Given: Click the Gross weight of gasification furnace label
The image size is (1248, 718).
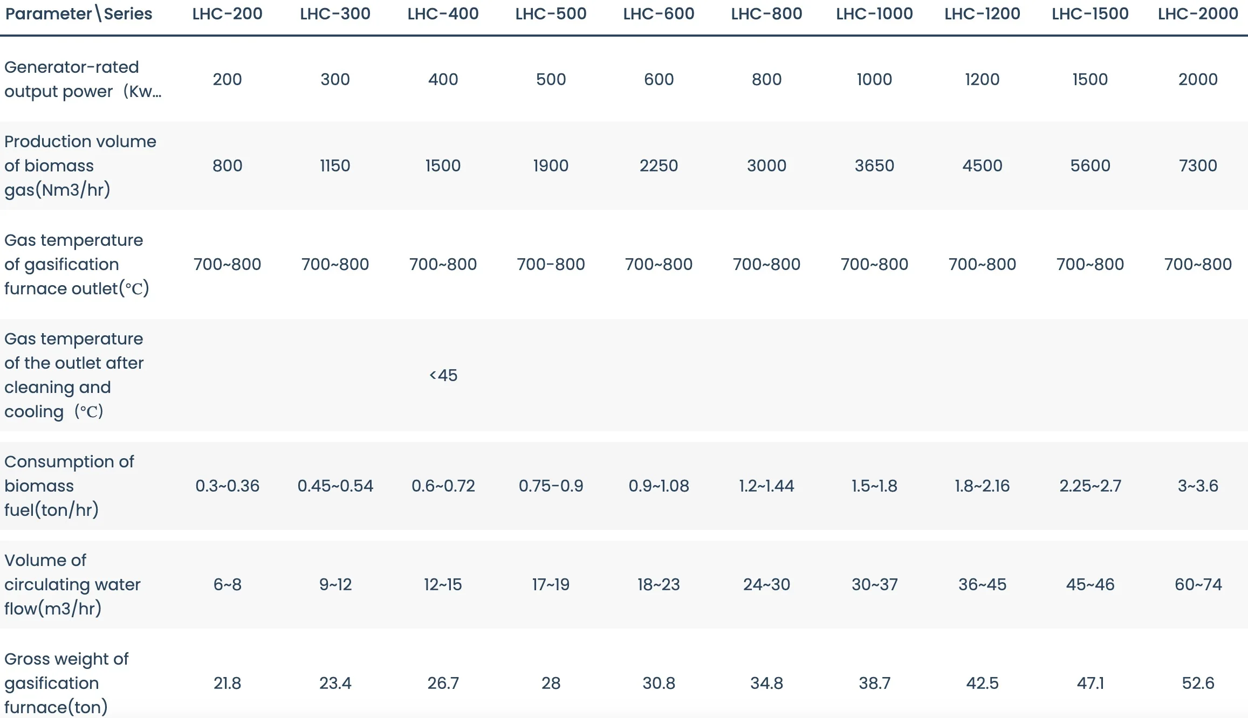Looking at the screenshot, I should 66,683.
